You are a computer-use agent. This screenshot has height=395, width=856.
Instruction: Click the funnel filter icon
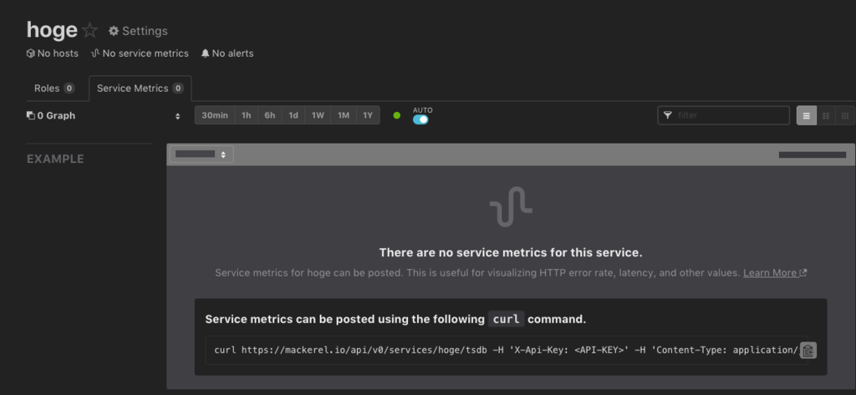click(667, 115)
